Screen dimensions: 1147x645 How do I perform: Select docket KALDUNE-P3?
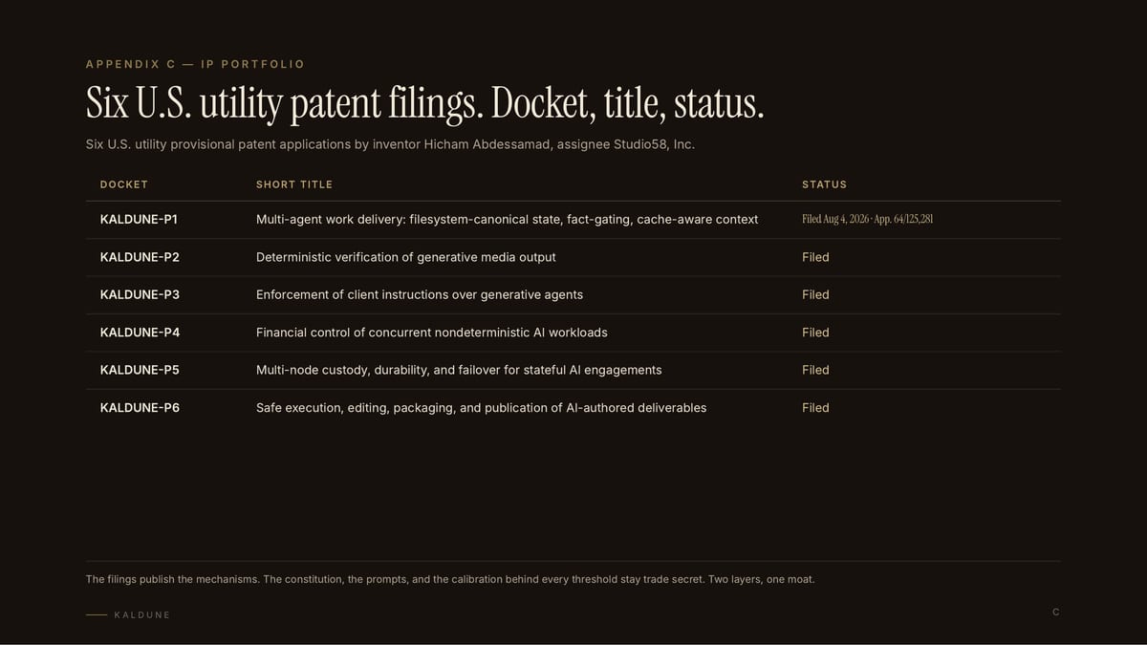(x=140, y=294)
